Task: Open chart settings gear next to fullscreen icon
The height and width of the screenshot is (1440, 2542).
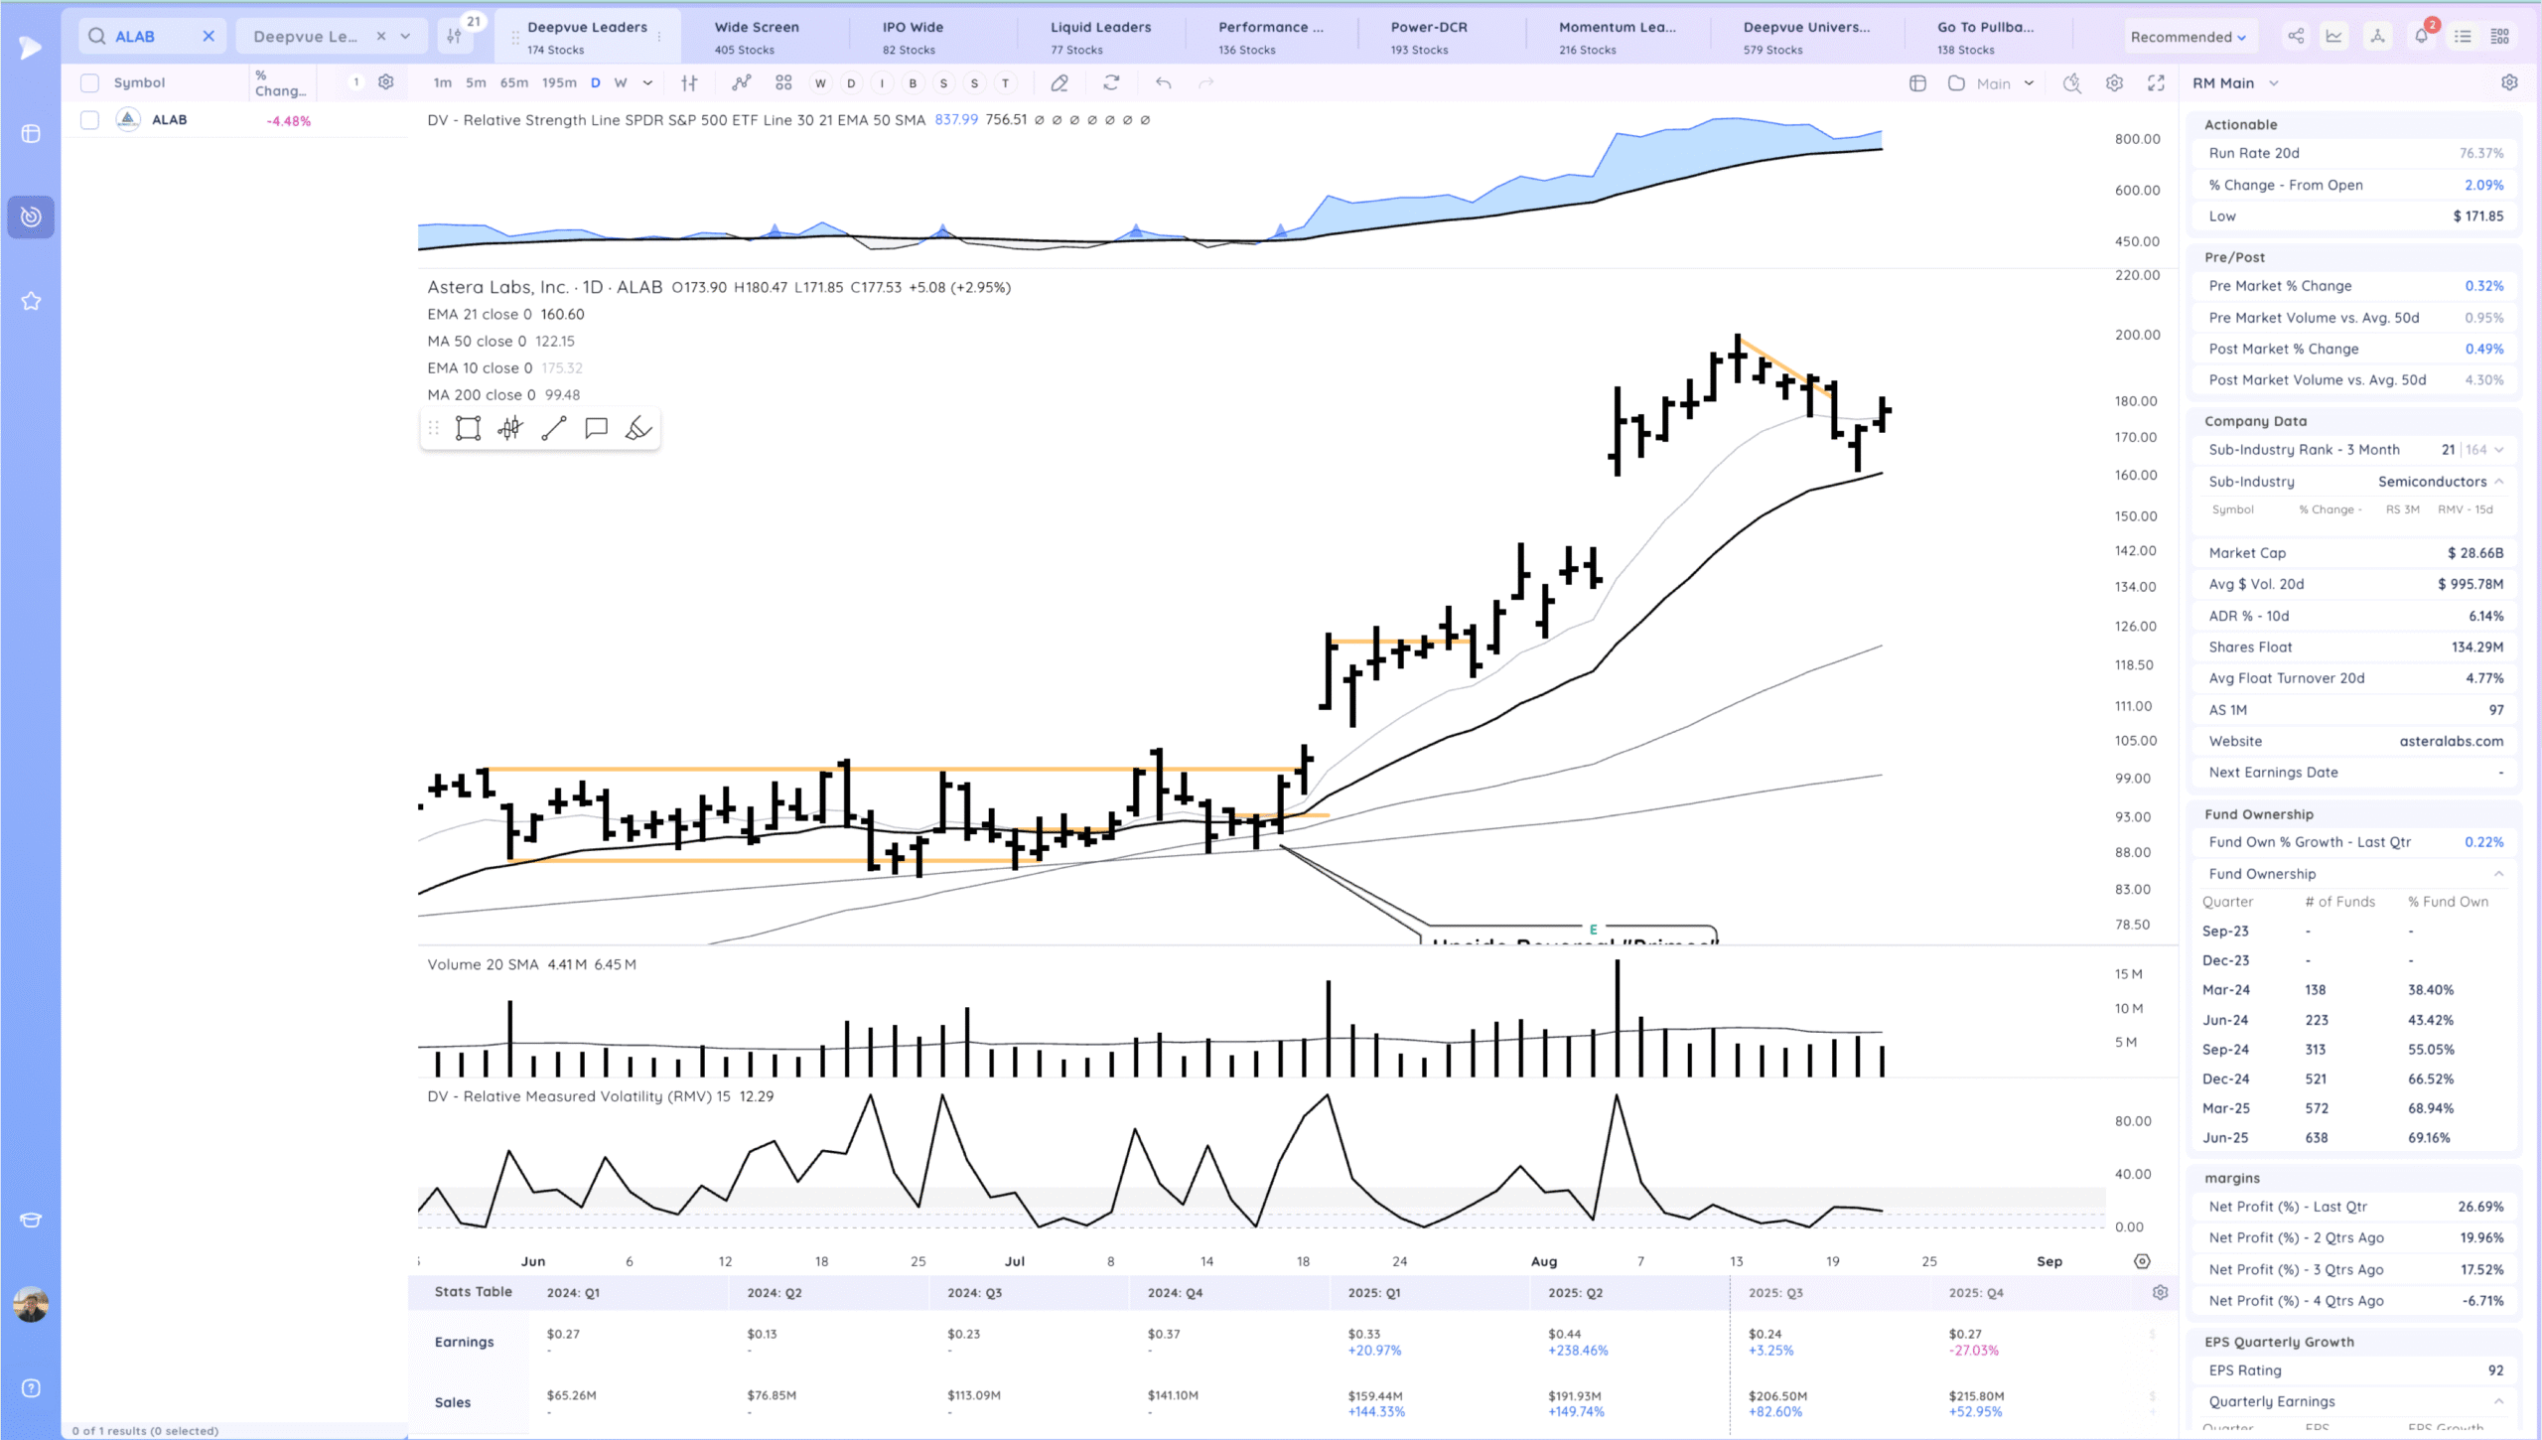Action: click(x=2114, y=83)
